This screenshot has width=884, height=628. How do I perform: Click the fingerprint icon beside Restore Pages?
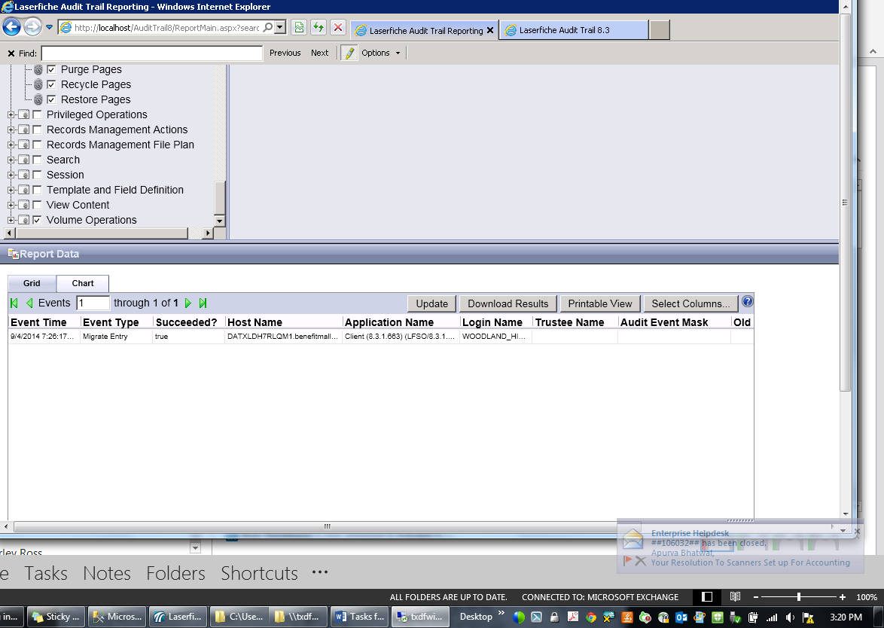click(x=38, y=100)
